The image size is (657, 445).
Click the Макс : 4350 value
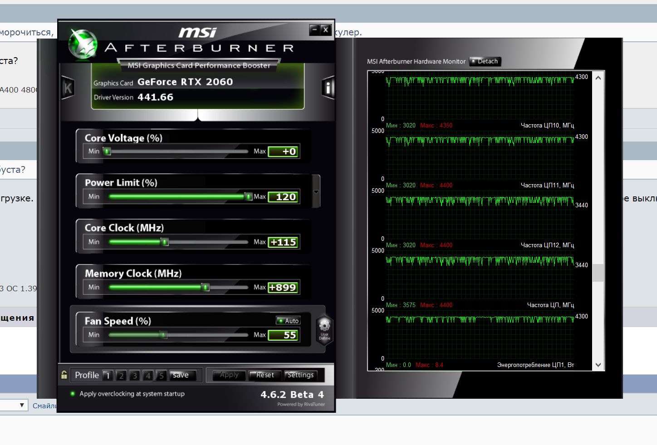tap(436, 125)
